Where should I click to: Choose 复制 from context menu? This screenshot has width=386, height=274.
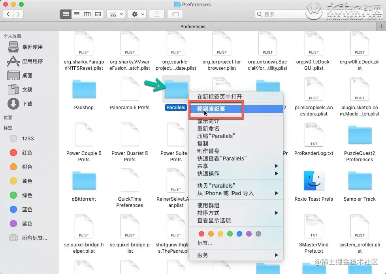tap(236, 144)
